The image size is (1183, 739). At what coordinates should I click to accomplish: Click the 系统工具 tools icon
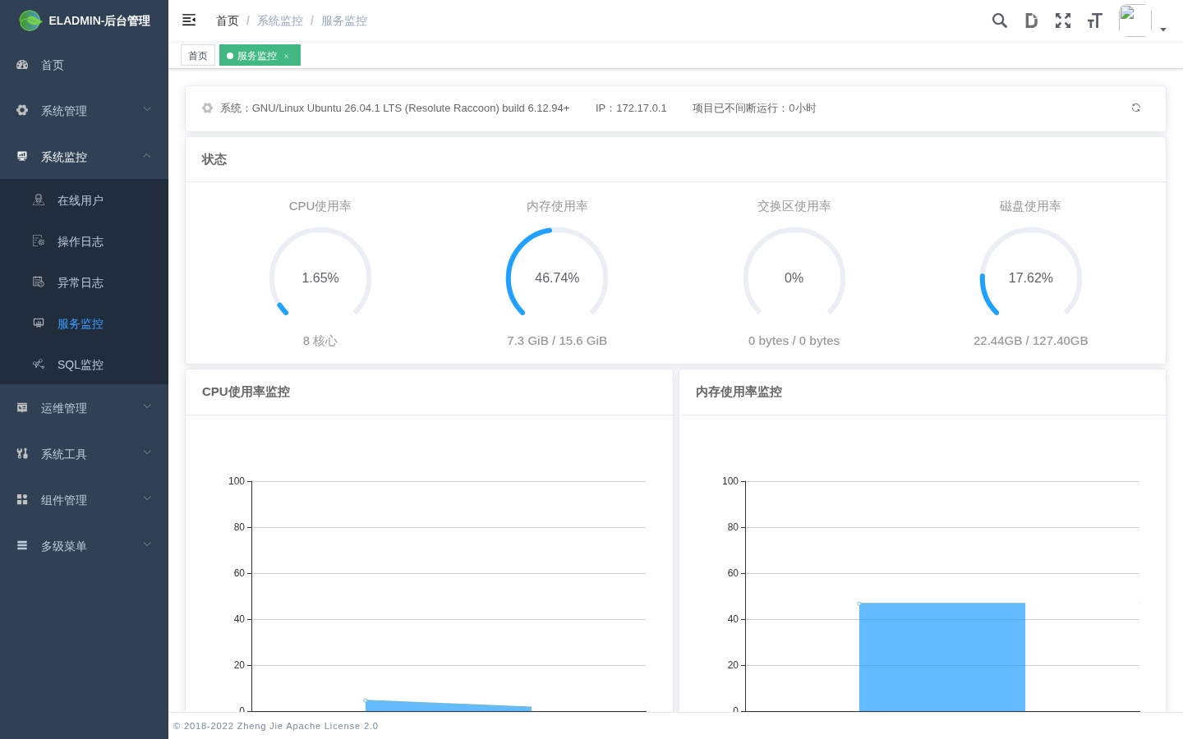click(x=22, y=453)
